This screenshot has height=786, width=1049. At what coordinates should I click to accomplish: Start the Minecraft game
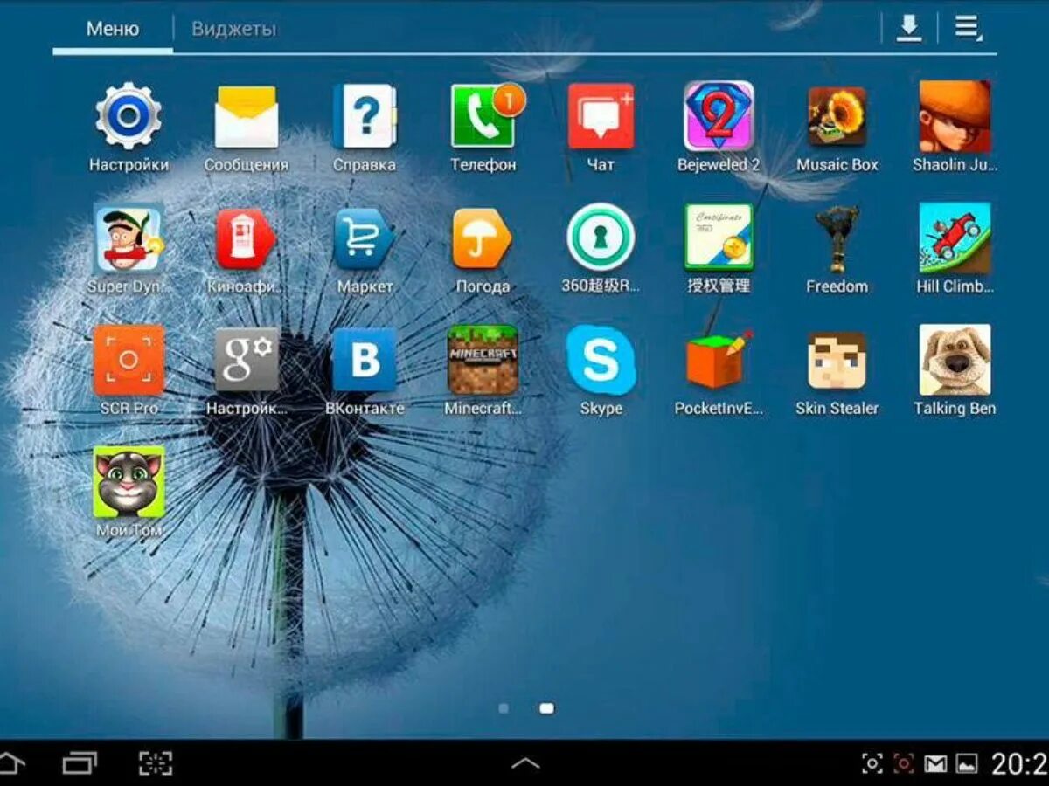click(x=483, y=360)
